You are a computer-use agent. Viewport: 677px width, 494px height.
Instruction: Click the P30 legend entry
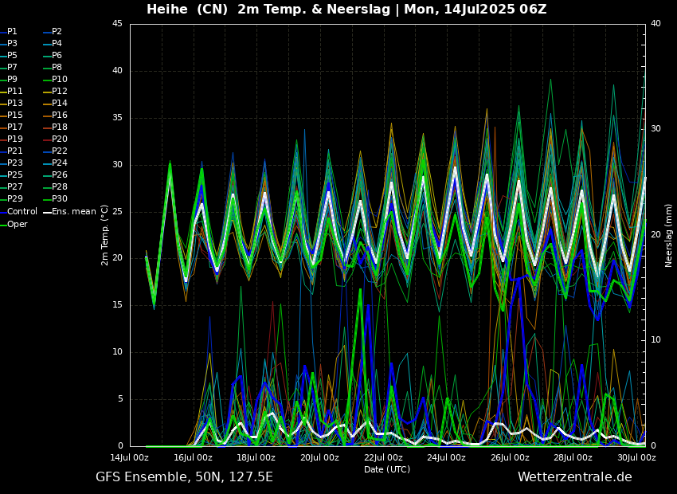pyautogui.click(x=60, y=199)
